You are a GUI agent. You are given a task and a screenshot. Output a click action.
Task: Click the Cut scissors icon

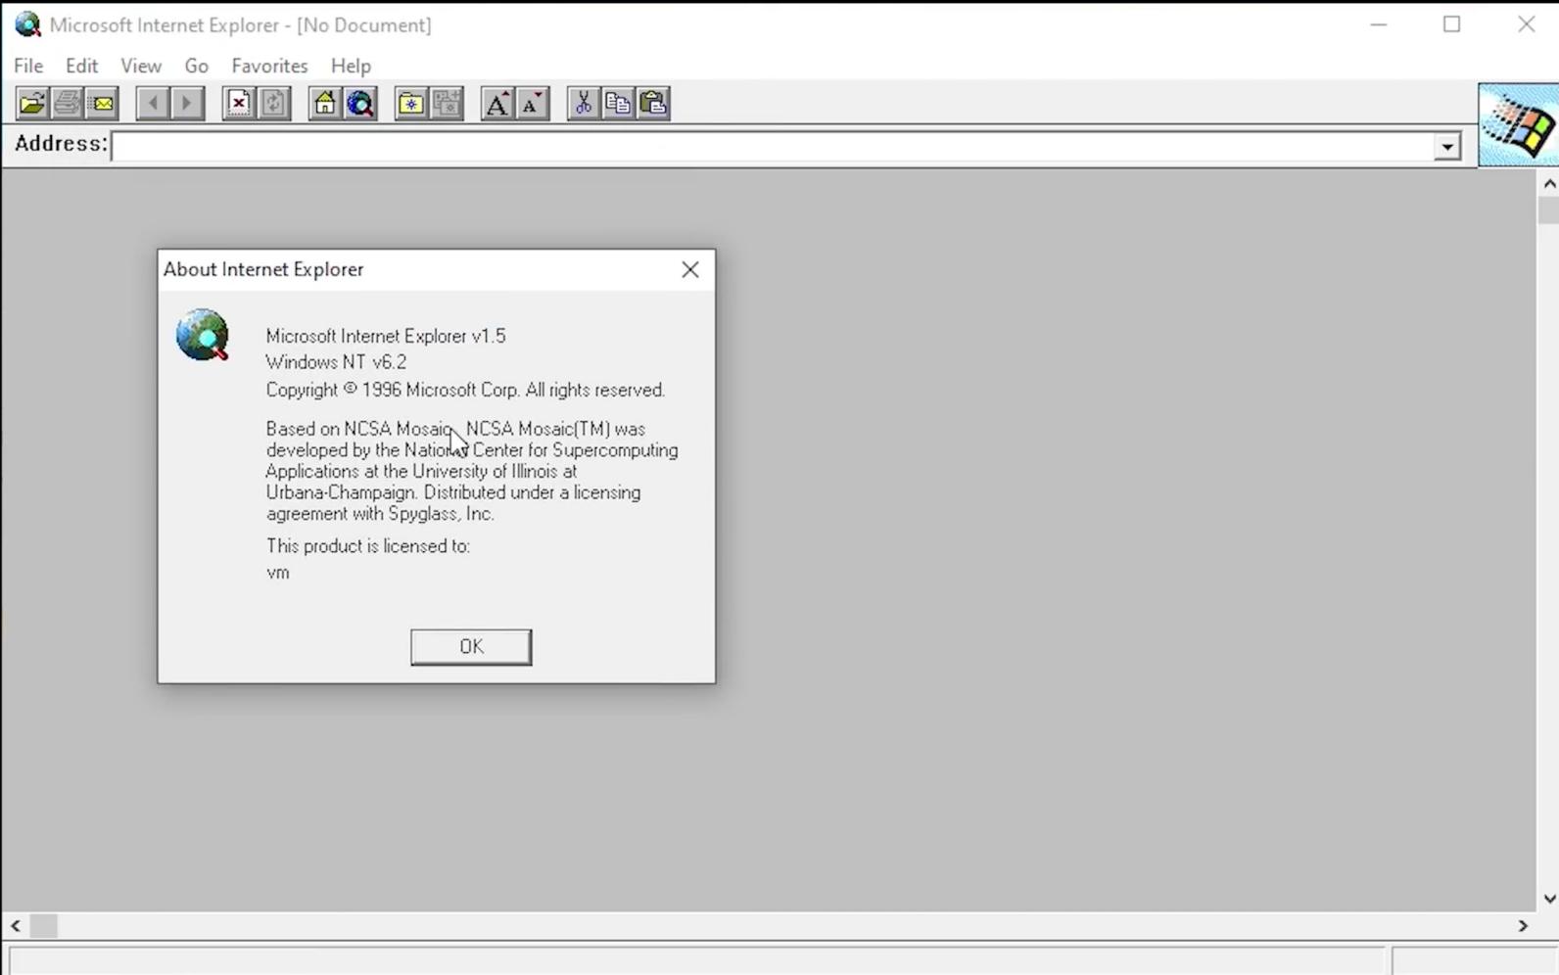pyautogui.click(x=583, y=103)
